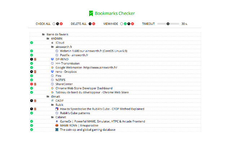Open the Chrome Web Store Developer Dashboard bookmark

coord(84,88)
